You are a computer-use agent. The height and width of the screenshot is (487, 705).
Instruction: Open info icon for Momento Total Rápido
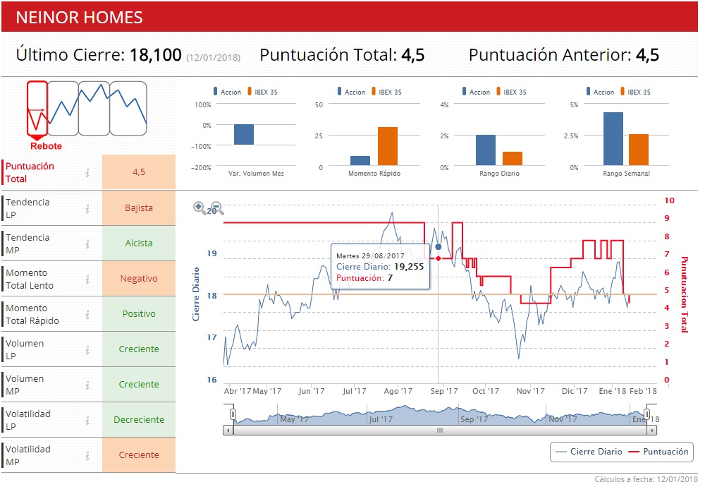point(87,314)
